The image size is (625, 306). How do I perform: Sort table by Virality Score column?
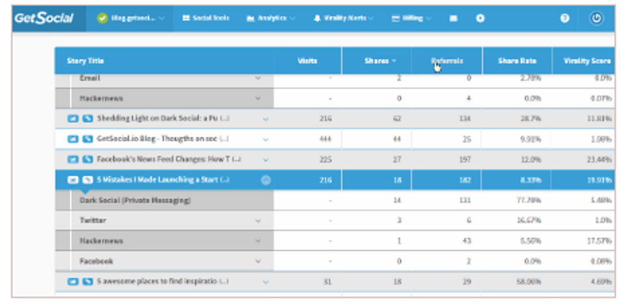(x=587, y=61)
